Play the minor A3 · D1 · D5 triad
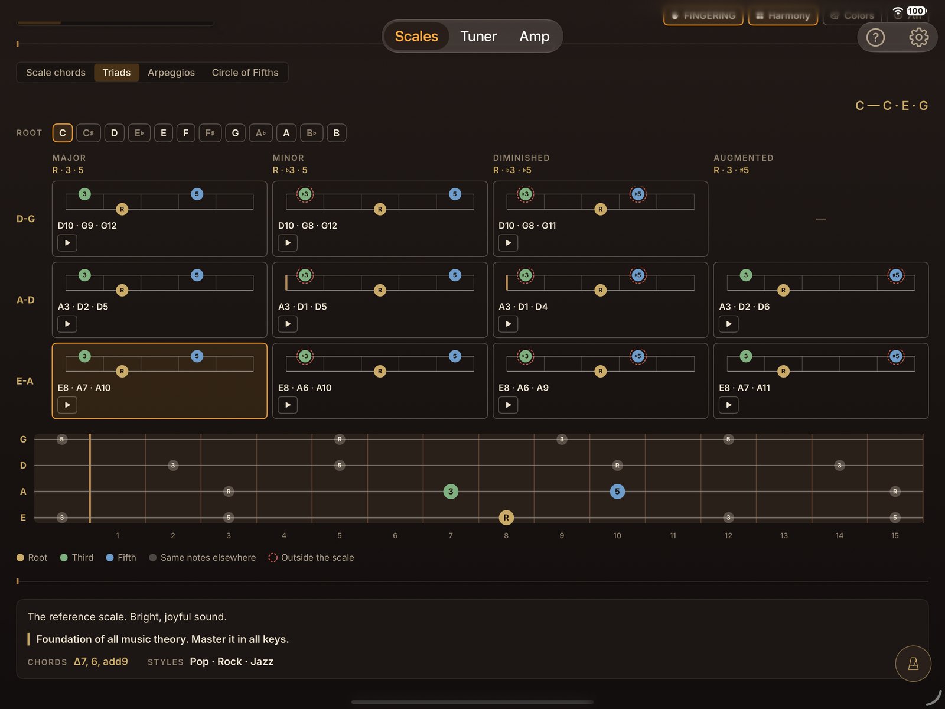Viewport: 945px width, 709px height. click(288, 324)
